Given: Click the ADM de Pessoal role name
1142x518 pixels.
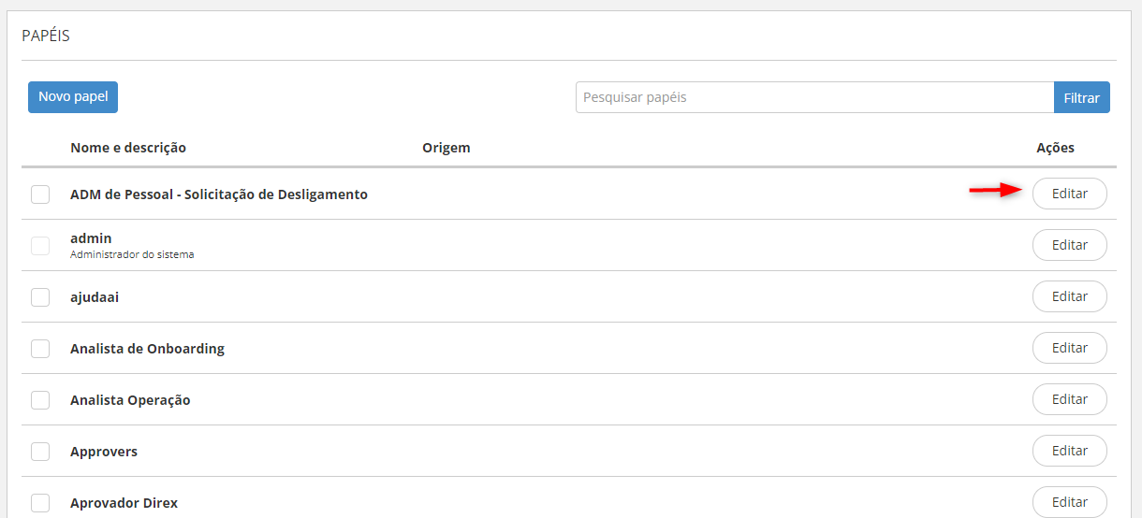Looking at the screenshot, I should [x=219, y=194].
